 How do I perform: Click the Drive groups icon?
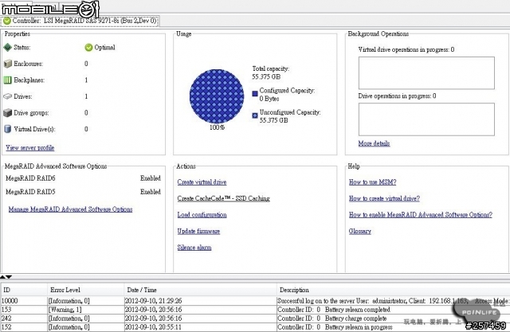(x=8, y=113)
